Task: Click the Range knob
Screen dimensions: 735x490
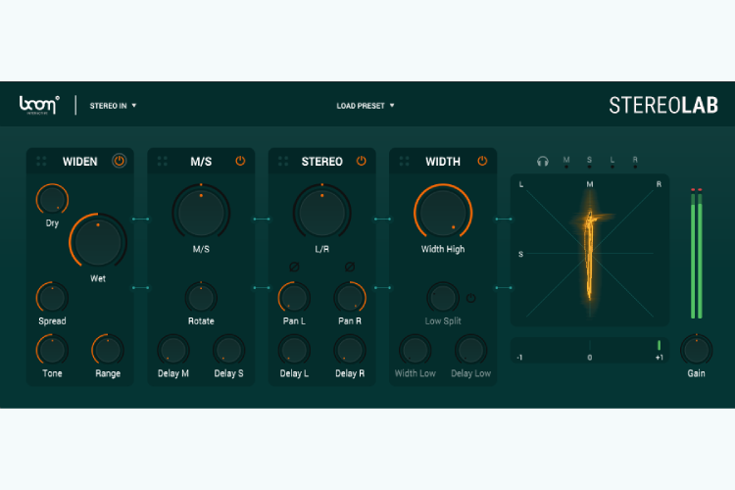Action: click(108, 350)
